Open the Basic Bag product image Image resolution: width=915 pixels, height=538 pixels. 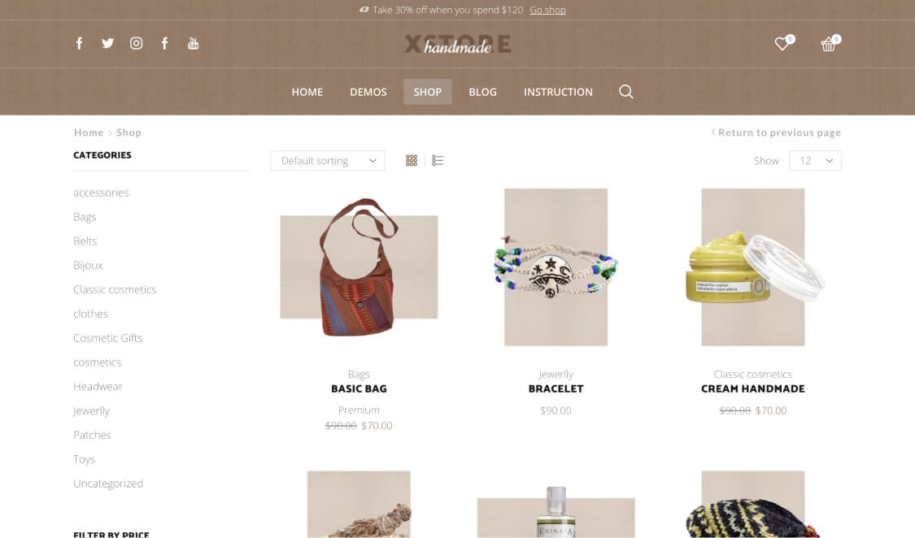tap(359, 267)
